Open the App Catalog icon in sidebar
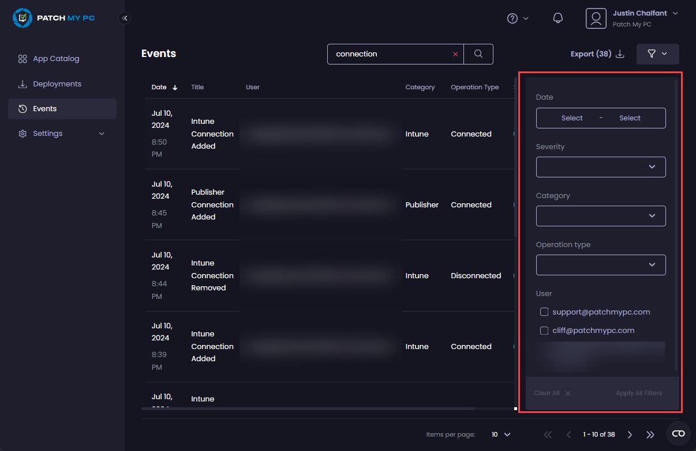This screenshot has height=451, width=696. pyautogui.click(x=23, y=58)
